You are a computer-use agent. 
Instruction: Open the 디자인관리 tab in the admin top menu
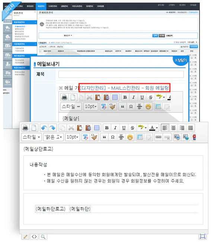pos(53,6)
